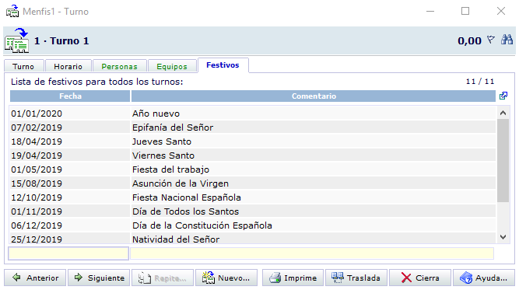Sort by the Comentario column header

(x=314, y=96)
